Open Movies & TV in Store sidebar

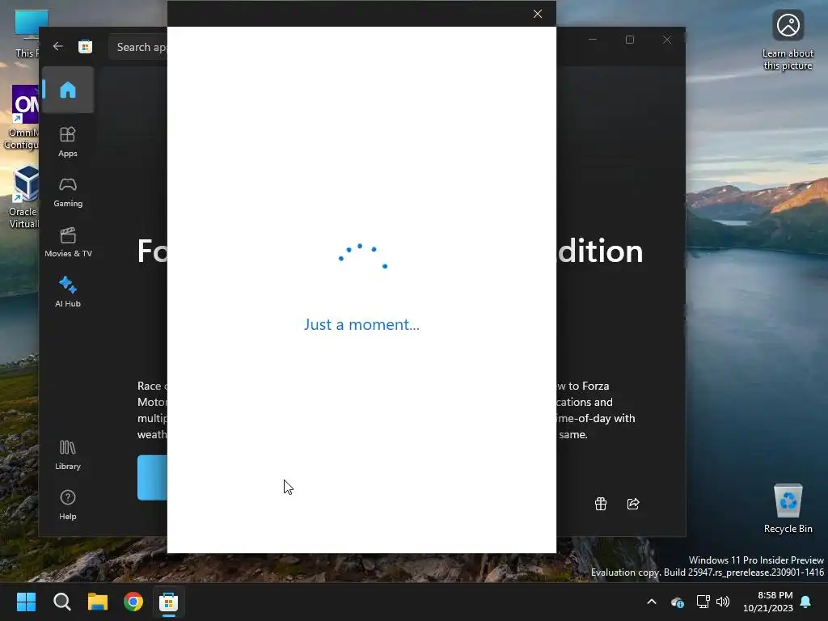[68, 242]
